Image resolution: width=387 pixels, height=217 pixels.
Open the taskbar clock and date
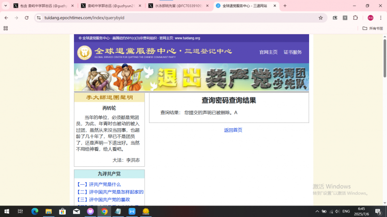(x=361, y=211)
